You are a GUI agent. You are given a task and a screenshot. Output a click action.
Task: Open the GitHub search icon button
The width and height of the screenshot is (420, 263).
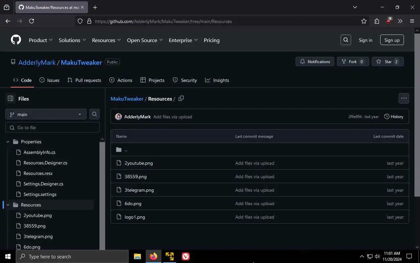tap(346, 40)
